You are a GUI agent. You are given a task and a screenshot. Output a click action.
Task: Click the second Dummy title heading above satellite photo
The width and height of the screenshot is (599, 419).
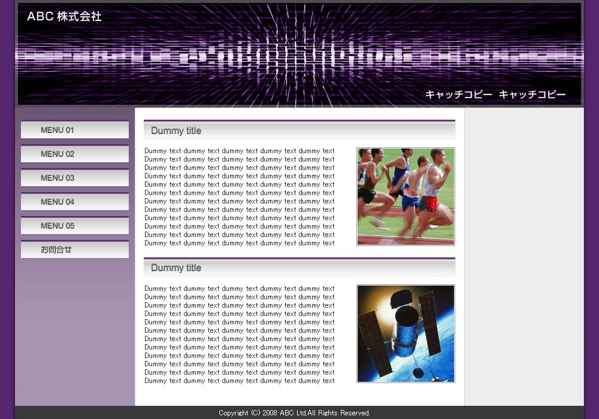click(x=176, y=268)
